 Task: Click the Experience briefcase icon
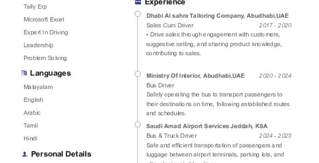click(138, 2)
